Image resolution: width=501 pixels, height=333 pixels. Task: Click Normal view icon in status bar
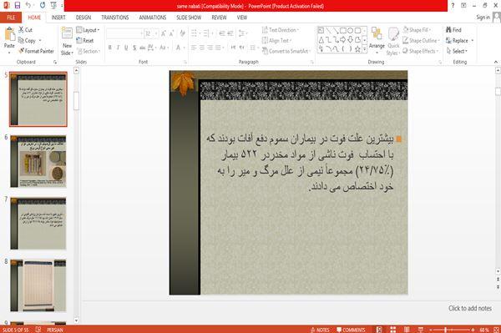tap(379, 330)
